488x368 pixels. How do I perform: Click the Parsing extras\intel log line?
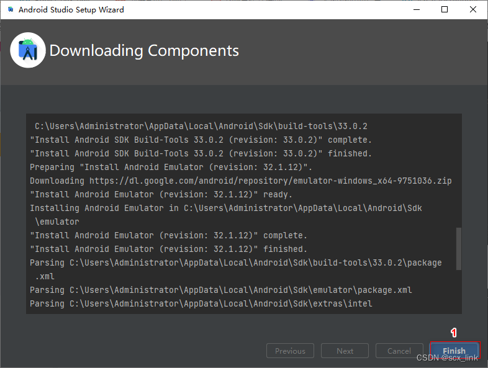(201, 304)
